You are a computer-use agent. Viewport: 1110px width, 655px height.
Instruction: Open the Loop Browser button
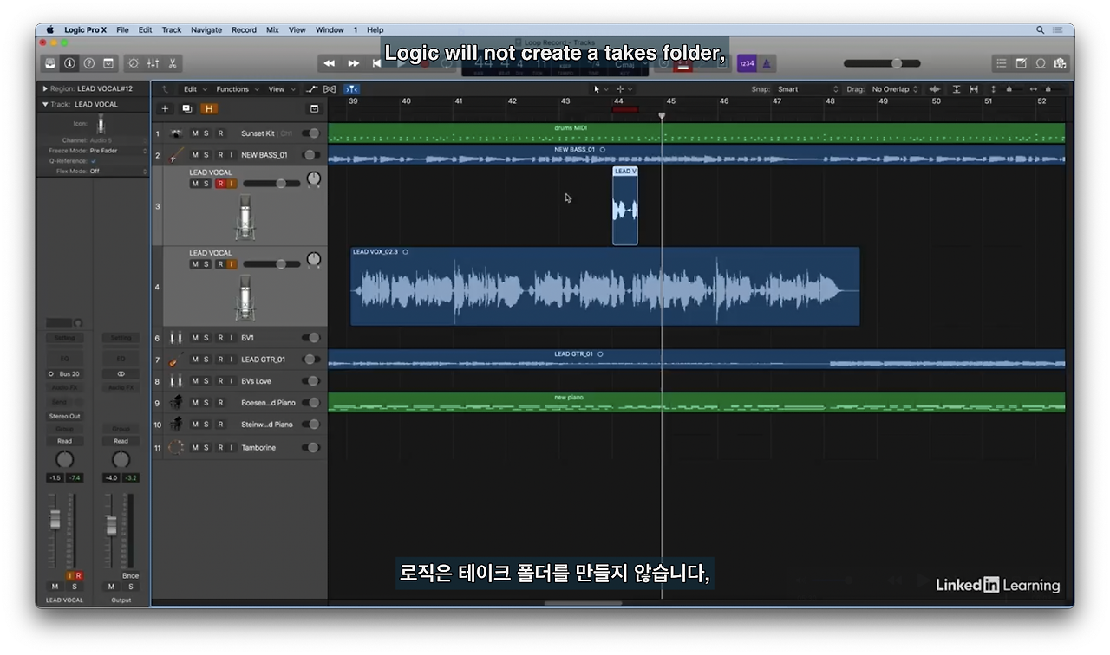(x=1041, y=63)
